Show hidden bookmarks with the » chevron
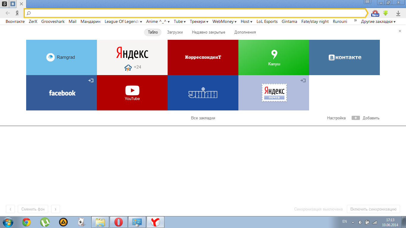Image resolution: width=406 pixels, height=228 pixels. [x=355, y=21]
